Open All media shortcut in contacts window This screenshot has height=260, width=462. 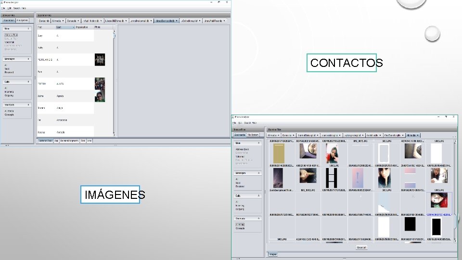[9, 111]
